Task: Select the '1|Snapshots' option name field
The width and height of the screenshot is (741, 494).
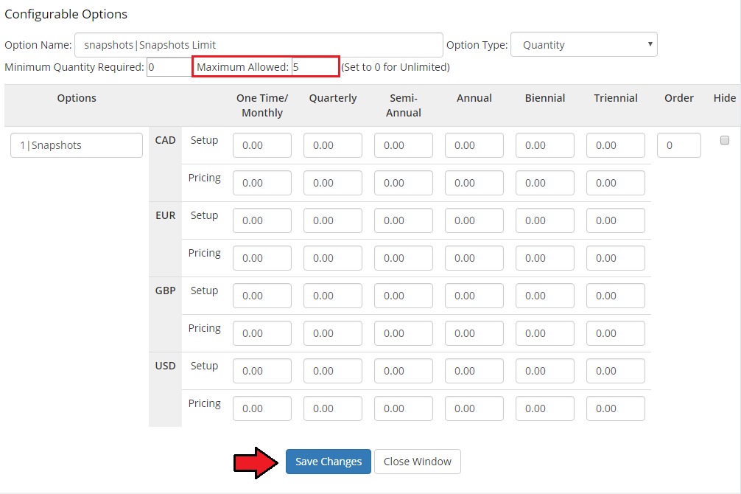Action: pos(77,145)
